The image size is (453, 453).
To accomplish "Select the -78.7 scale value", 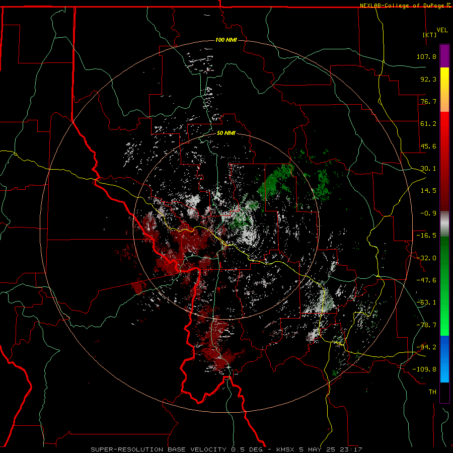I will coord(426,325).
